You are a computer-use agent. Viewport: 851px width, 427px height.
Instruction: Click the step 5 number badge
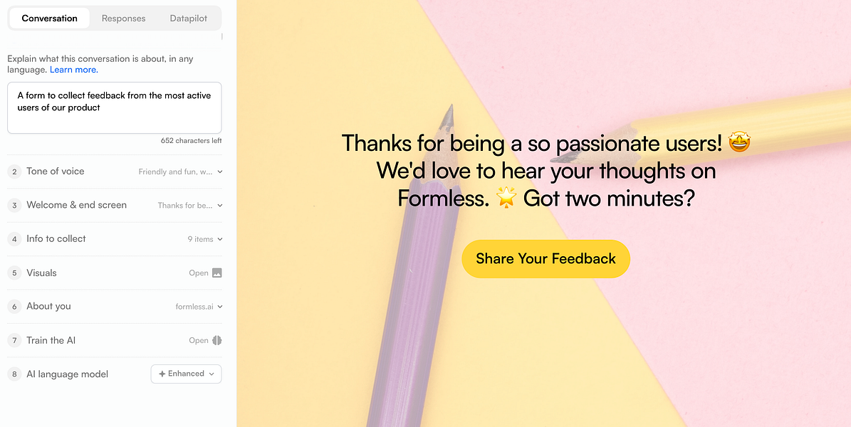[14, 273]
